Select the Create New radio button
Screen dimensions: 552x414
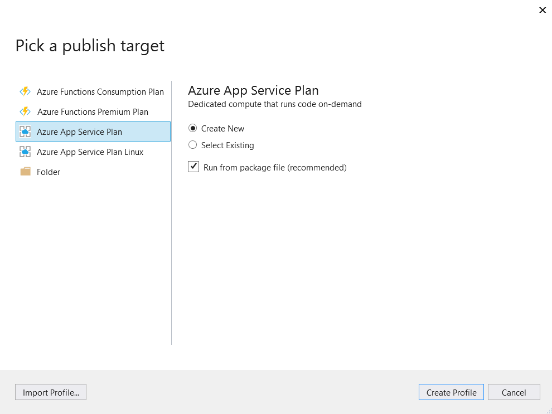192,128
